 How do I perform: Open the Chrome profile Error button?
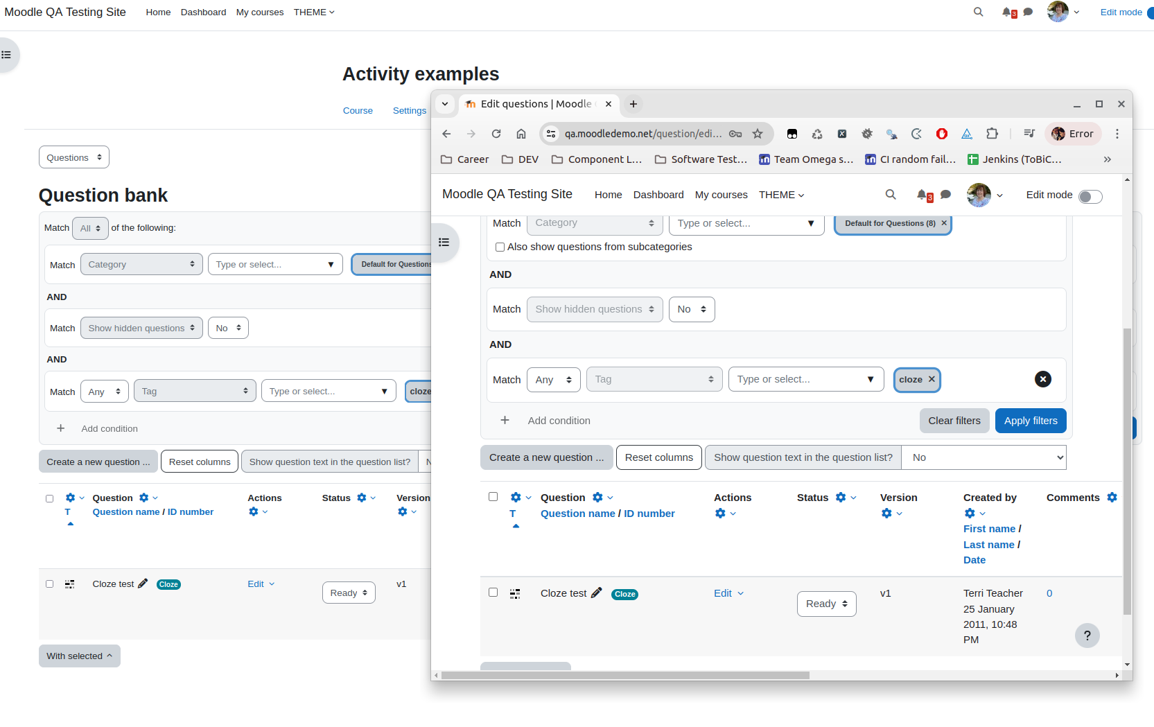[1072, 134]
